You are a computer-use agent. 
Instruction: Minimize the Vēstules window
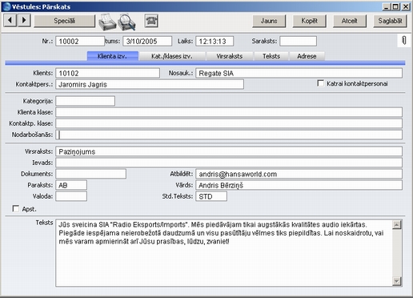pos(386,6)
